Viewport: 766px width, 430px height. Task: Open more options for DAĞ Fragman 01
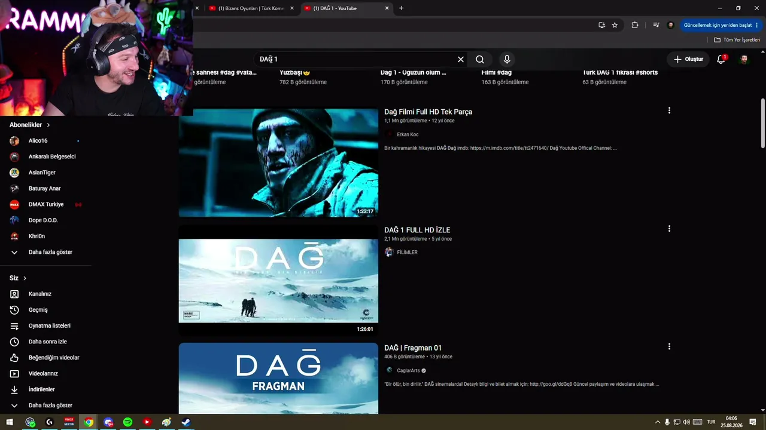coord(669,346)
